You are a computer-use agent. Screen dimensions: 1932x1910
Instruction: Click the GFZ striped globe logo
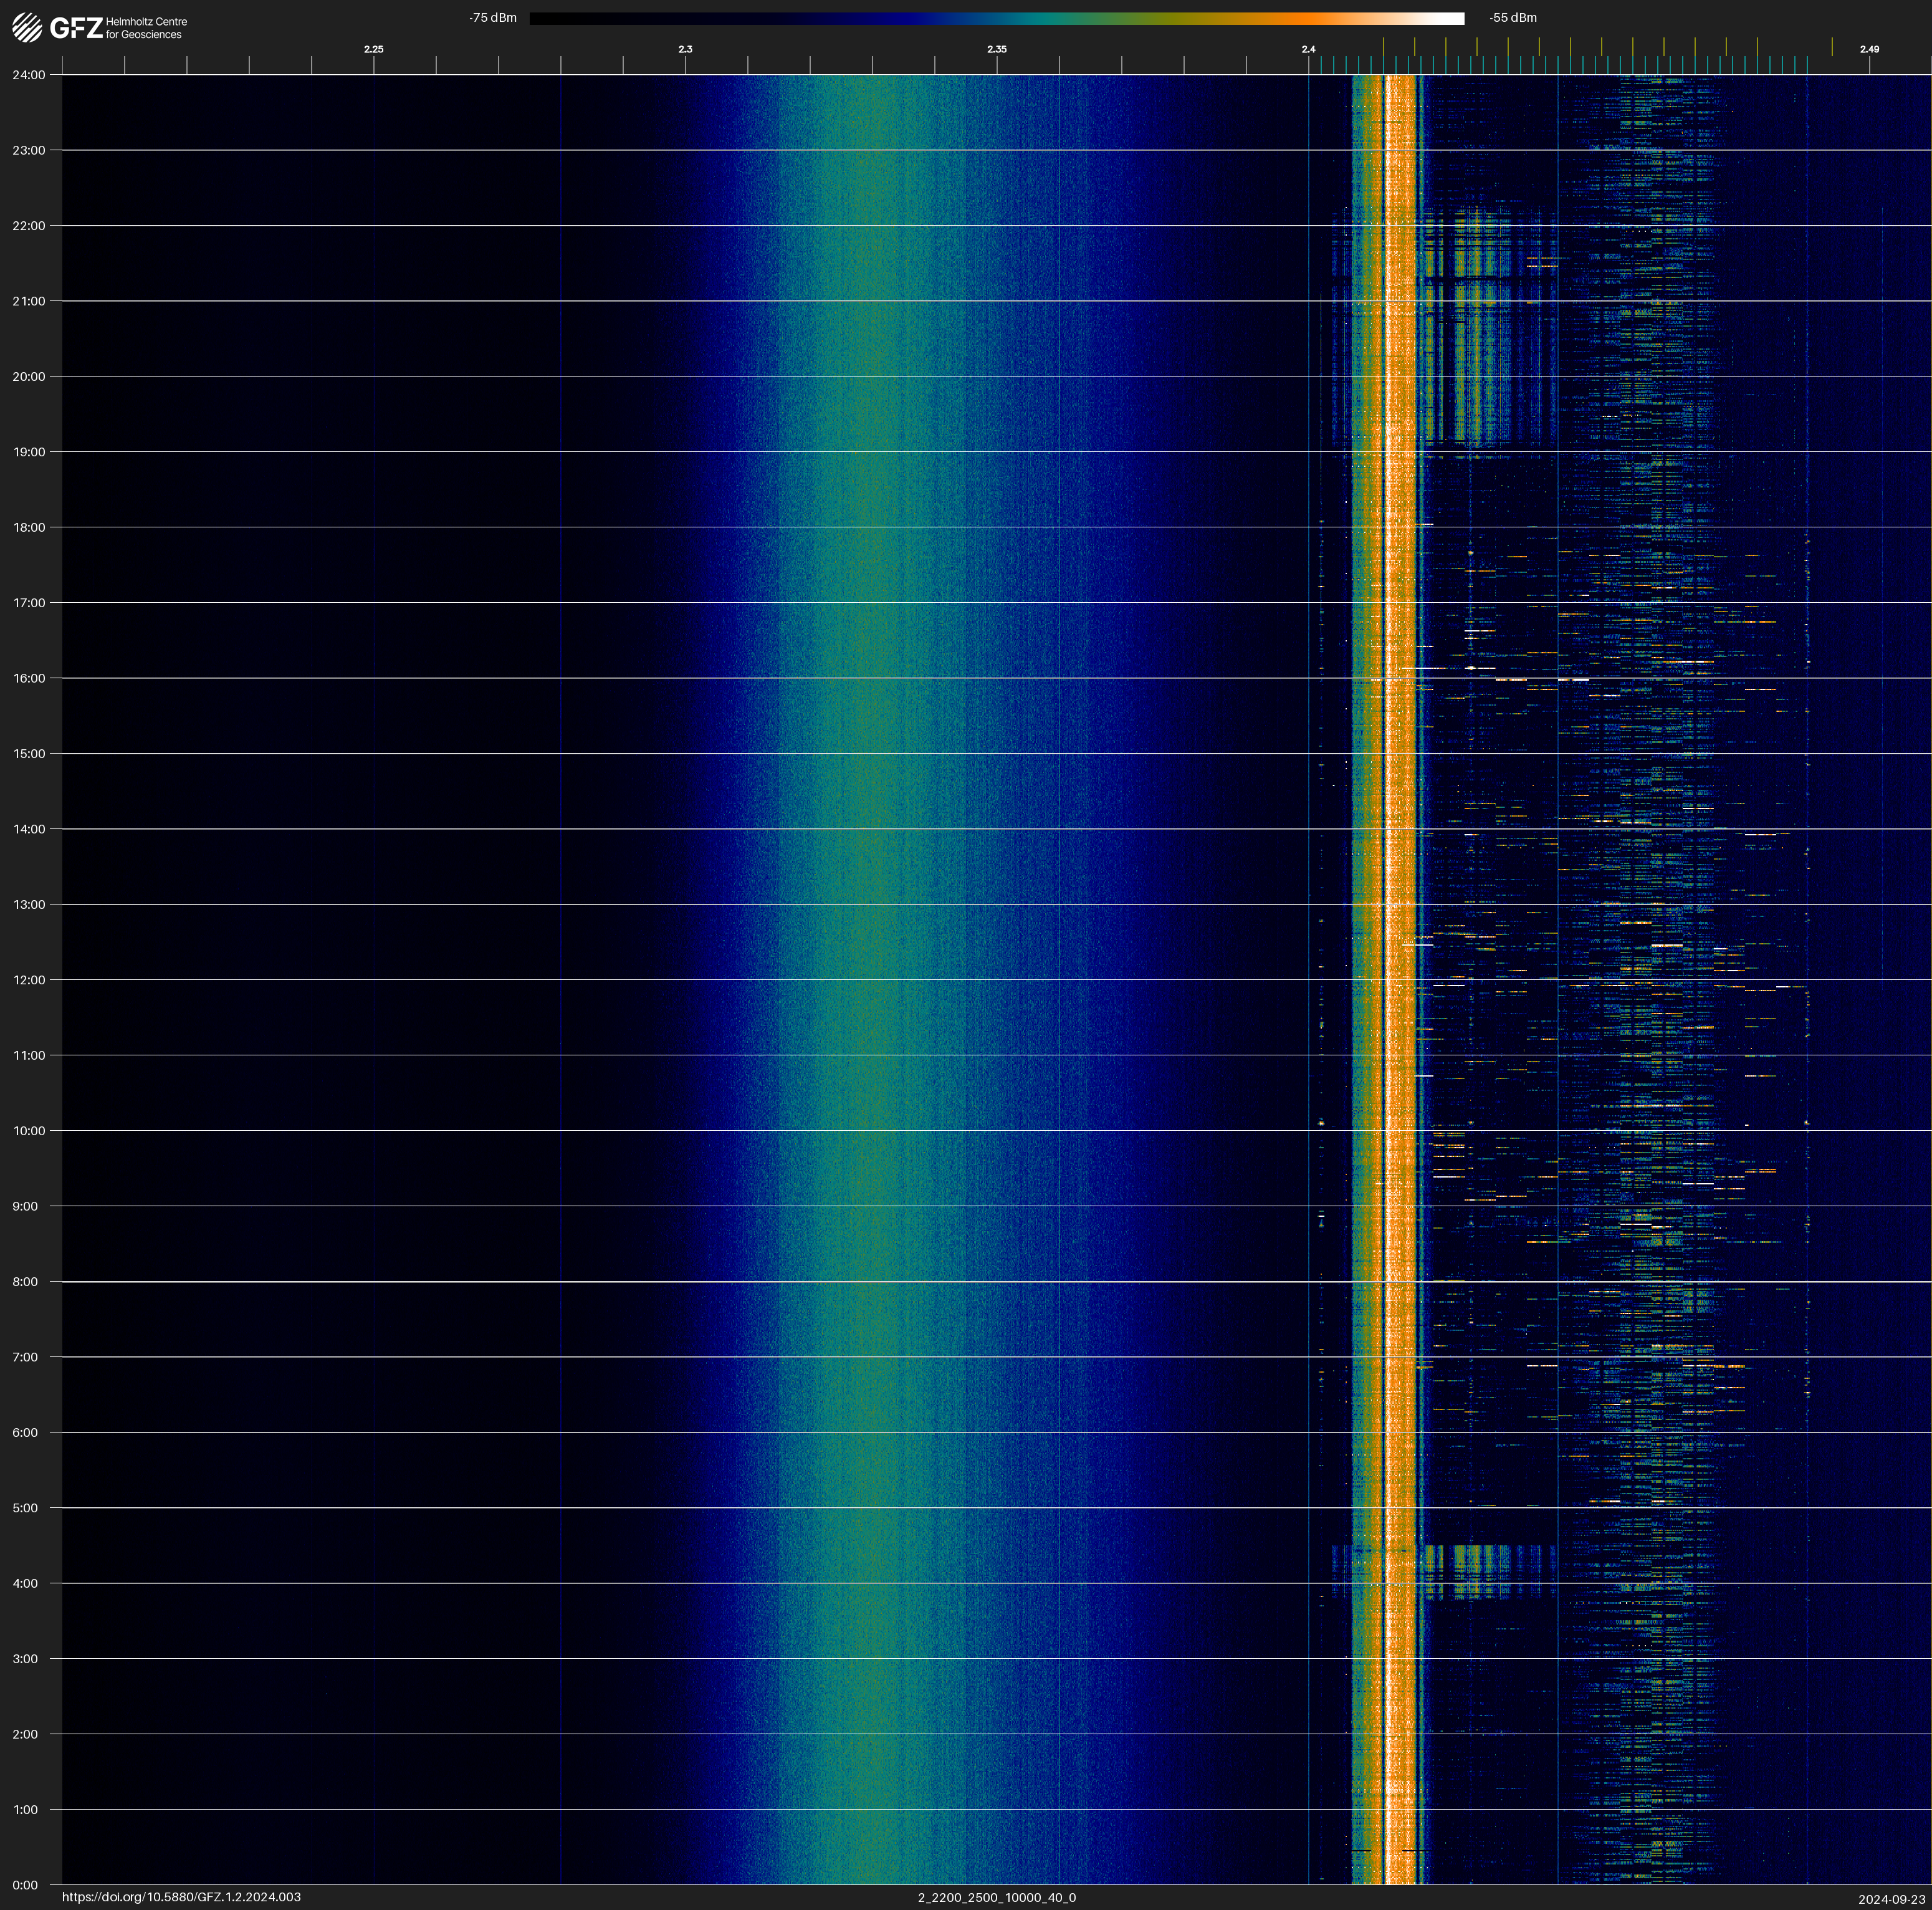pyautogui.click(x=27, y=28)
